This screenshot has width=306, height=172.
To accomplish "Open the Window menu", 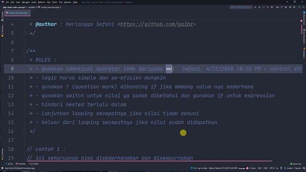I will point(68,2).
